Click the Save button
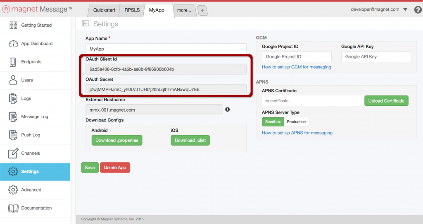 click(x=90, y=168)
